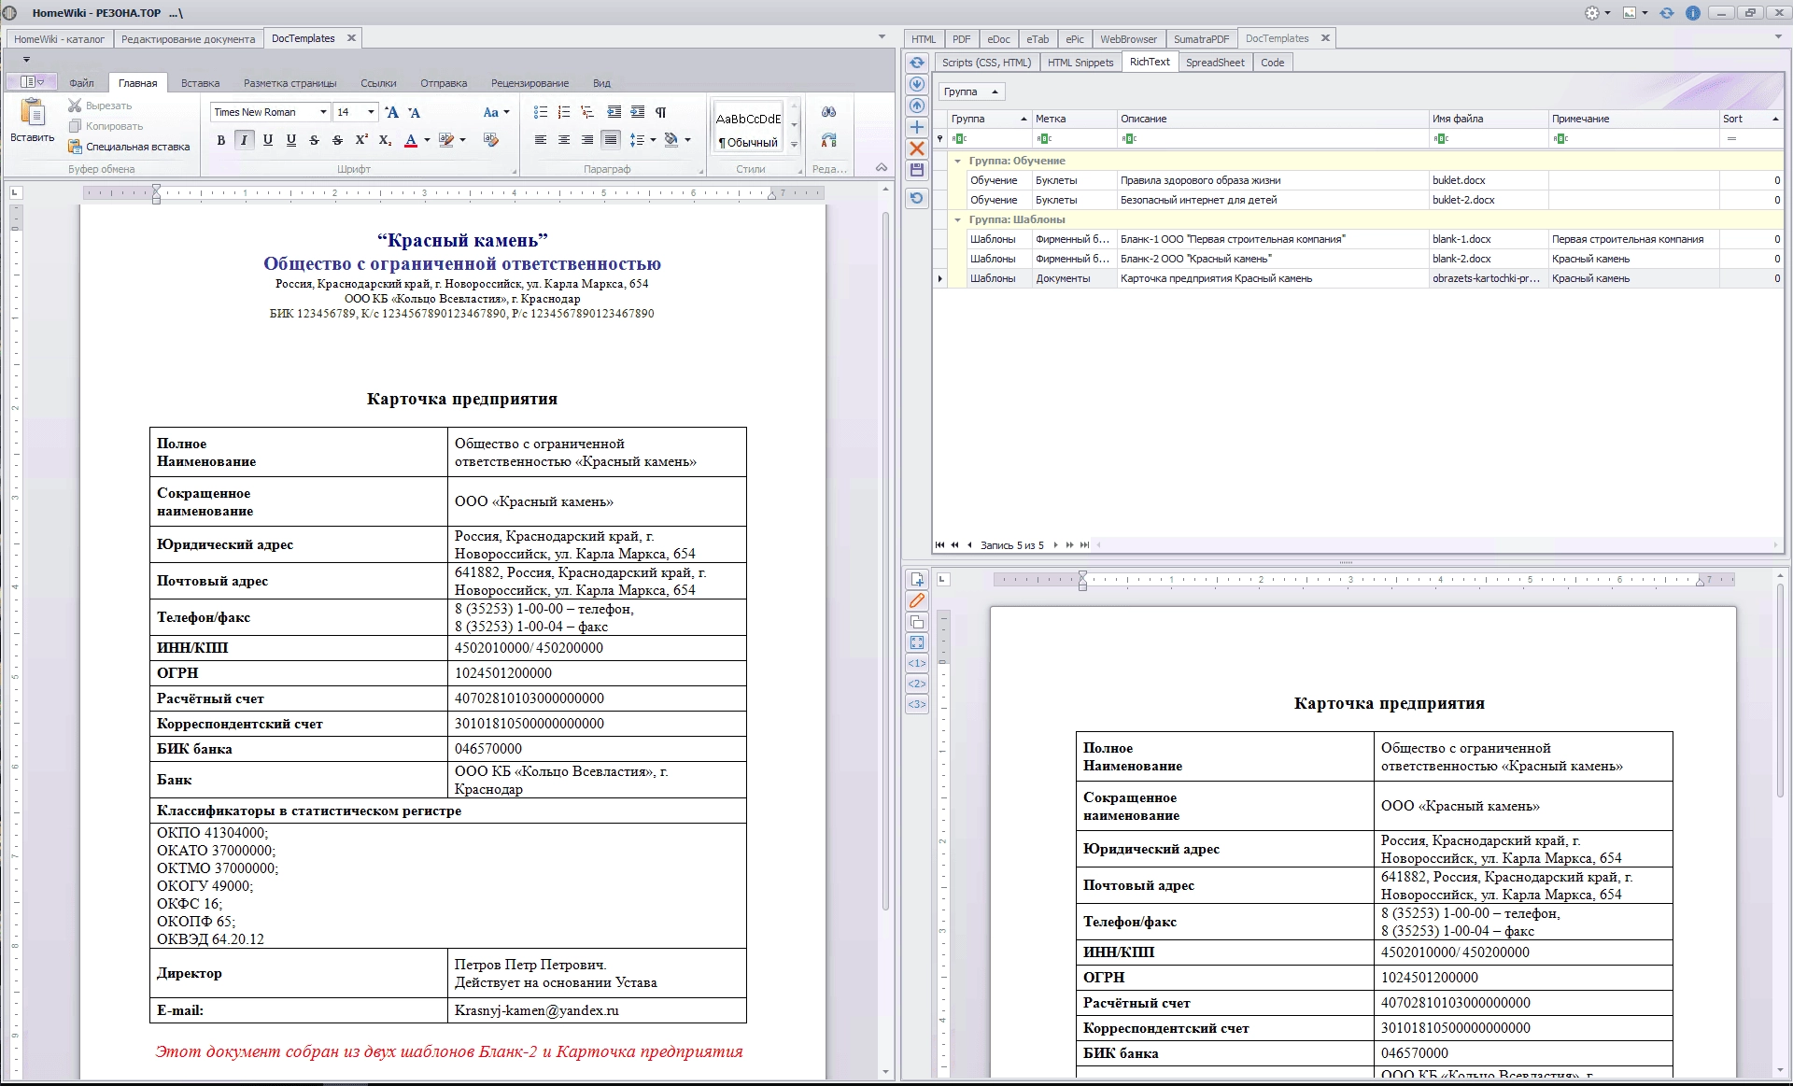This screenshot has height=1086, width=1793.
Task: Expand the styles gallery
Action: coord(795,144)
